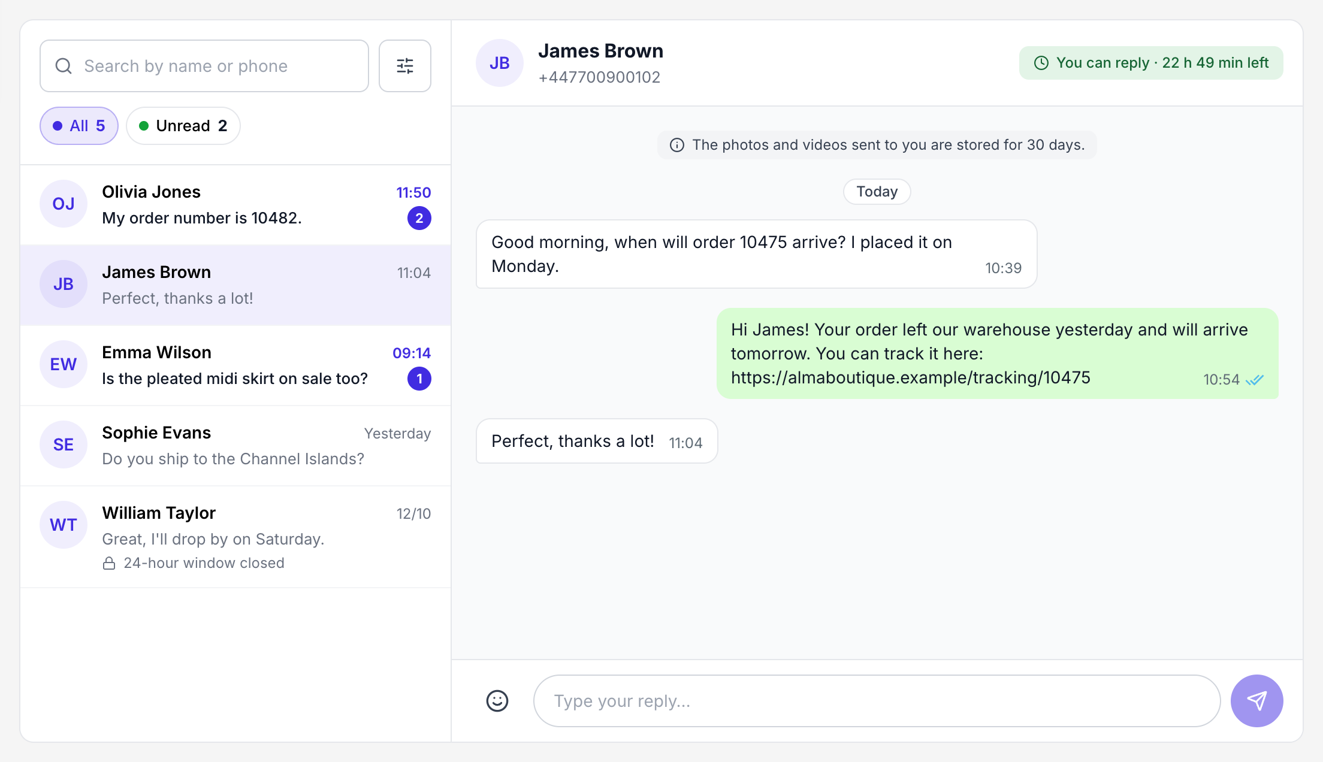Open the emoji picker smiley icon

(x=497, y=701)
